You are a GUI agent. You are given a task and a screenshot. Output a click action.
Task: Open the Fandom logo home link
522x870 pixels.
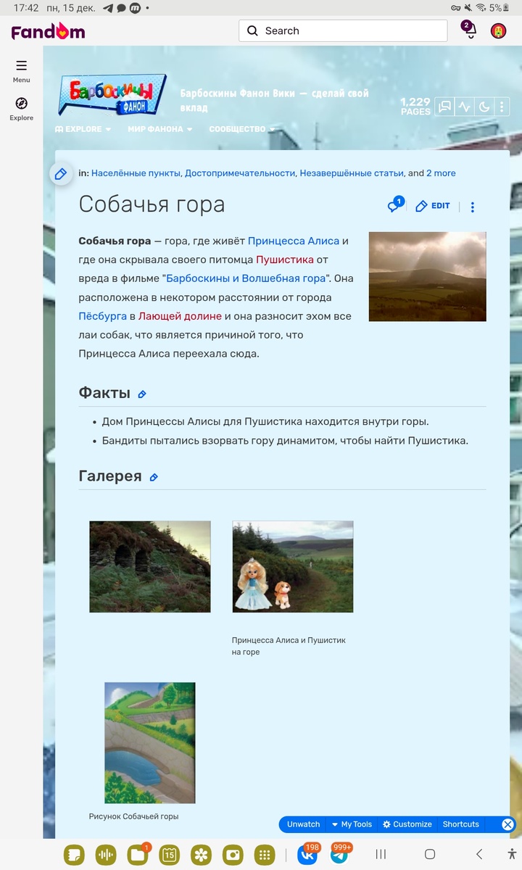coord(48,31)
